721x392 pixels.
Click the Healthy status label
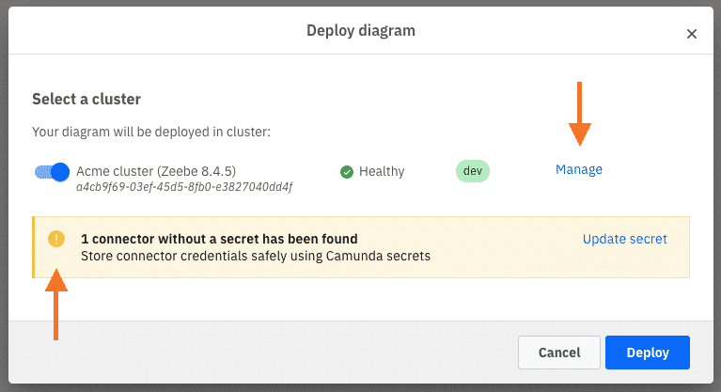pyautogui.click(x=382, y=171)
